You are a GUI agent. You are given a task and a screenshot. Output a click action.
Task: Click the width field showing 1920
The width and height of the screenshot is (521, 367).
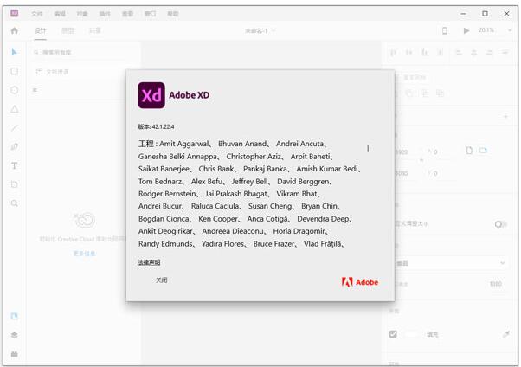pos(402,152)
